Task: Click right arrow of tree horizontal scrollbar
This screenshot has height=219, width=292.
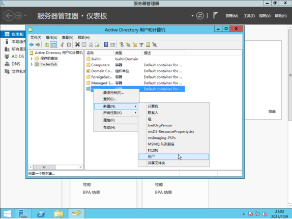Action: tap(80, 167)
